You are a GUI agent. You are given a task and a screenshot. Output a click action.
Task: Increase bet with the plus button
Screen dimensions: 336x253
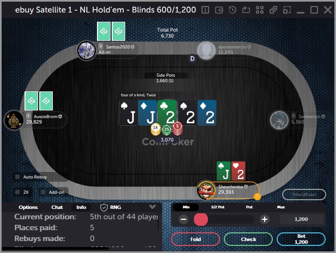265,219
